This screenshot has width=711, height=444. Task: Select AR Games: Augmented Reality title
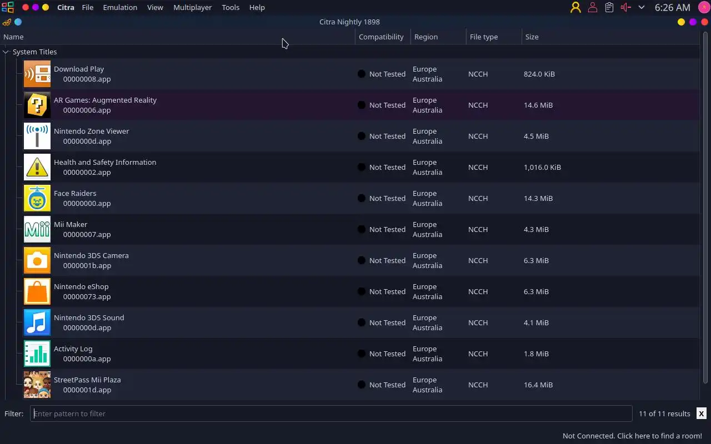tap(105, 100)
